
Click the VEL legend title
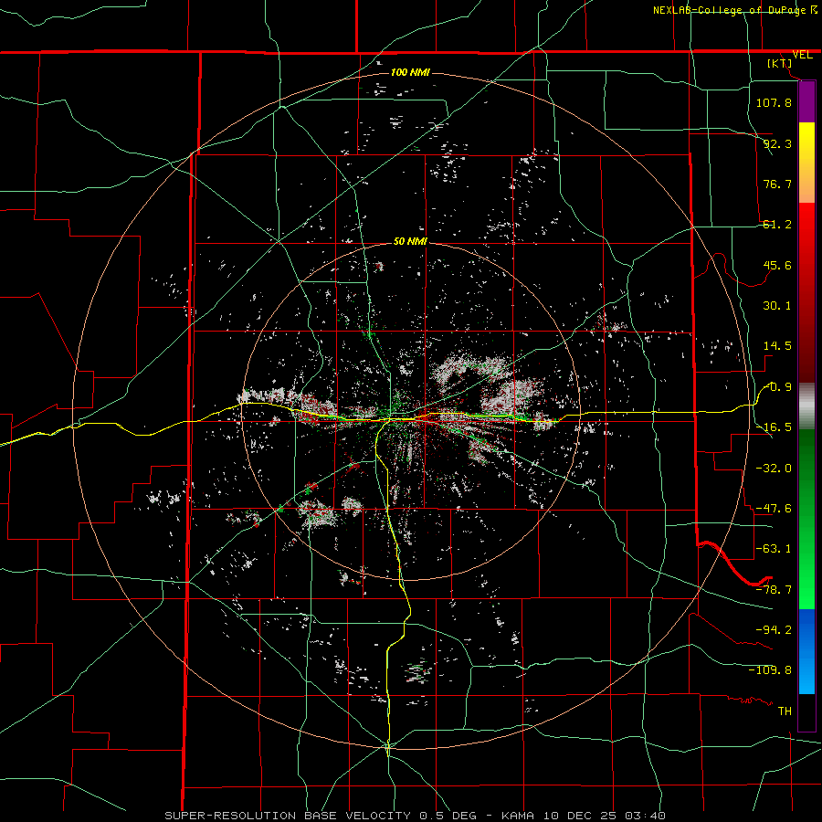point(802,55)
